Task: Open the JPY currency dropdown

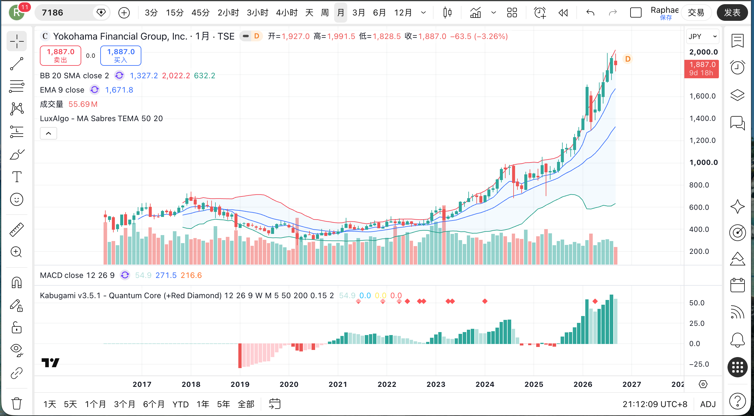Action: (703, 37)
